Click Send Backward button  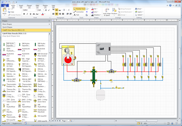pos(125,12)
